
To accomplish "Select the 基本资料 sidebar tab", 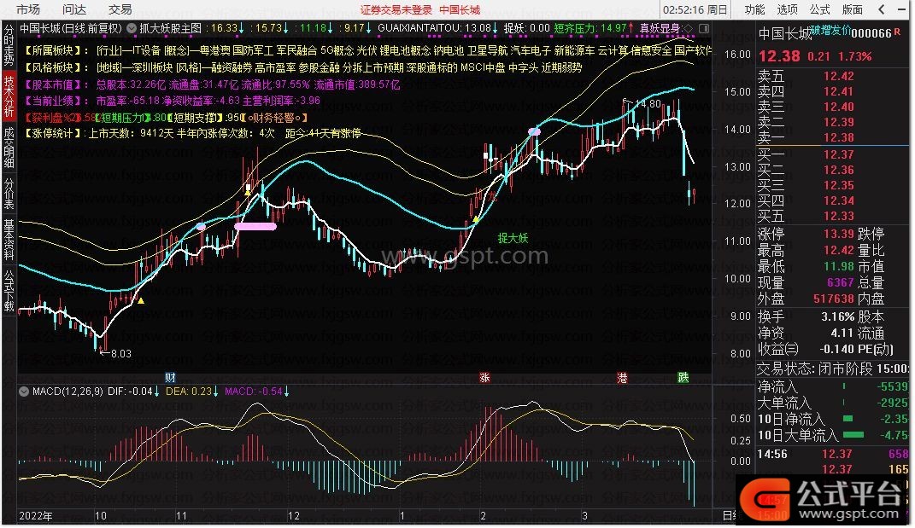I will [x=9, y=240].
